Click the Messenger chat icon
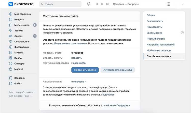Screen dimensions: 191x113 tap(11, 25)
